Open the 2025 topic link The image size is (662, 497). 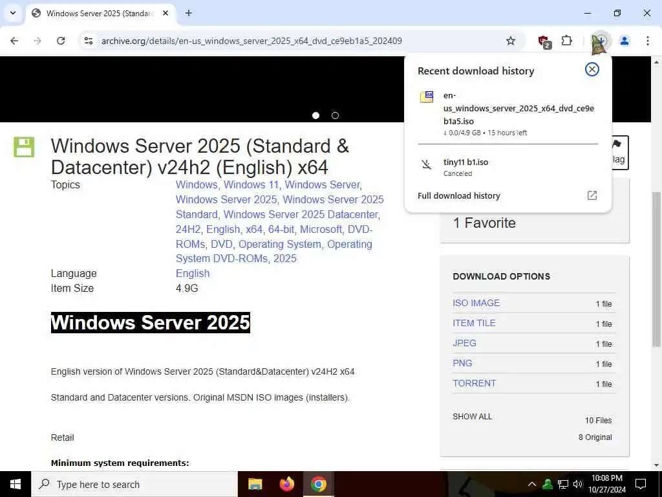click(x=285, y=258)
